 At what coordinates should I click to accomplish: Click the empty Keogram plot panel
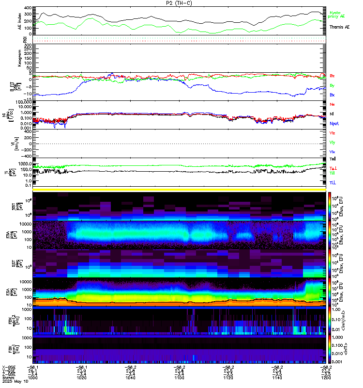[x=179, y=58]
